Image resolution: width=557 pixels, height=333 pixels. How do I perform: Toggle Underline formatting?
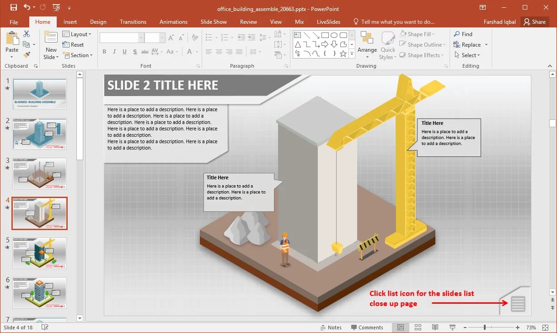[124, 52]
